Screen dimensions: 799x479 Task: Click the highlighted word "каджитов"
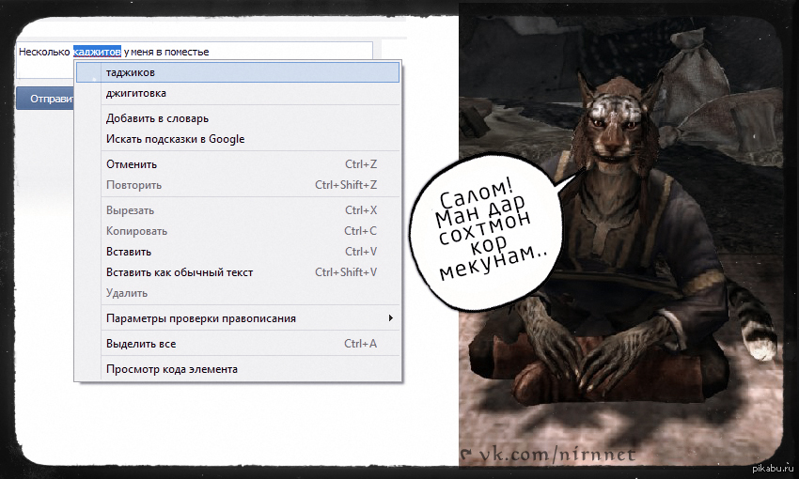[97, 52]
